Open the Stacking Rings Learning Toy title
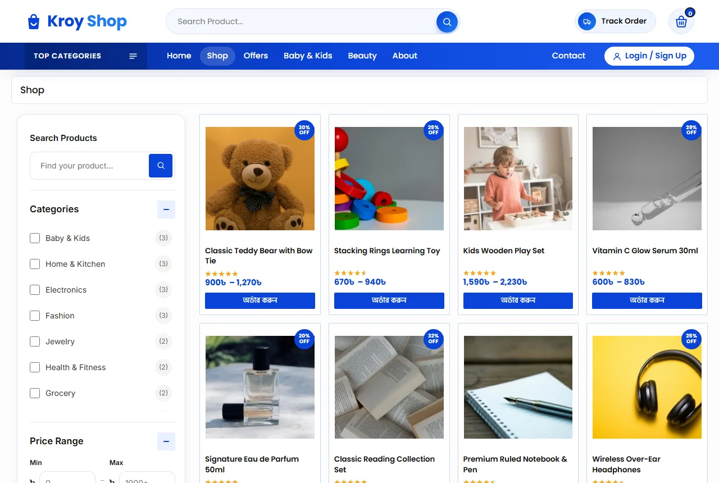 (387, 251)
